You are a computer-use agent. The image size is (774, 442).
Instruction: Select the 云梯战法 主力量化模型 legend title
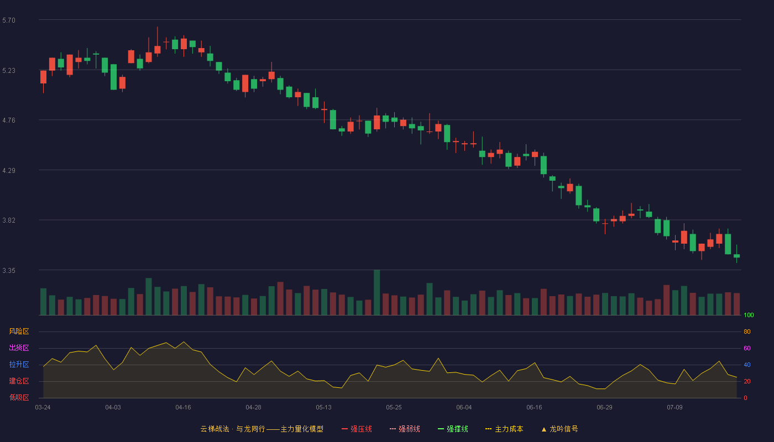pyautogui.click(x=262, y=429)
